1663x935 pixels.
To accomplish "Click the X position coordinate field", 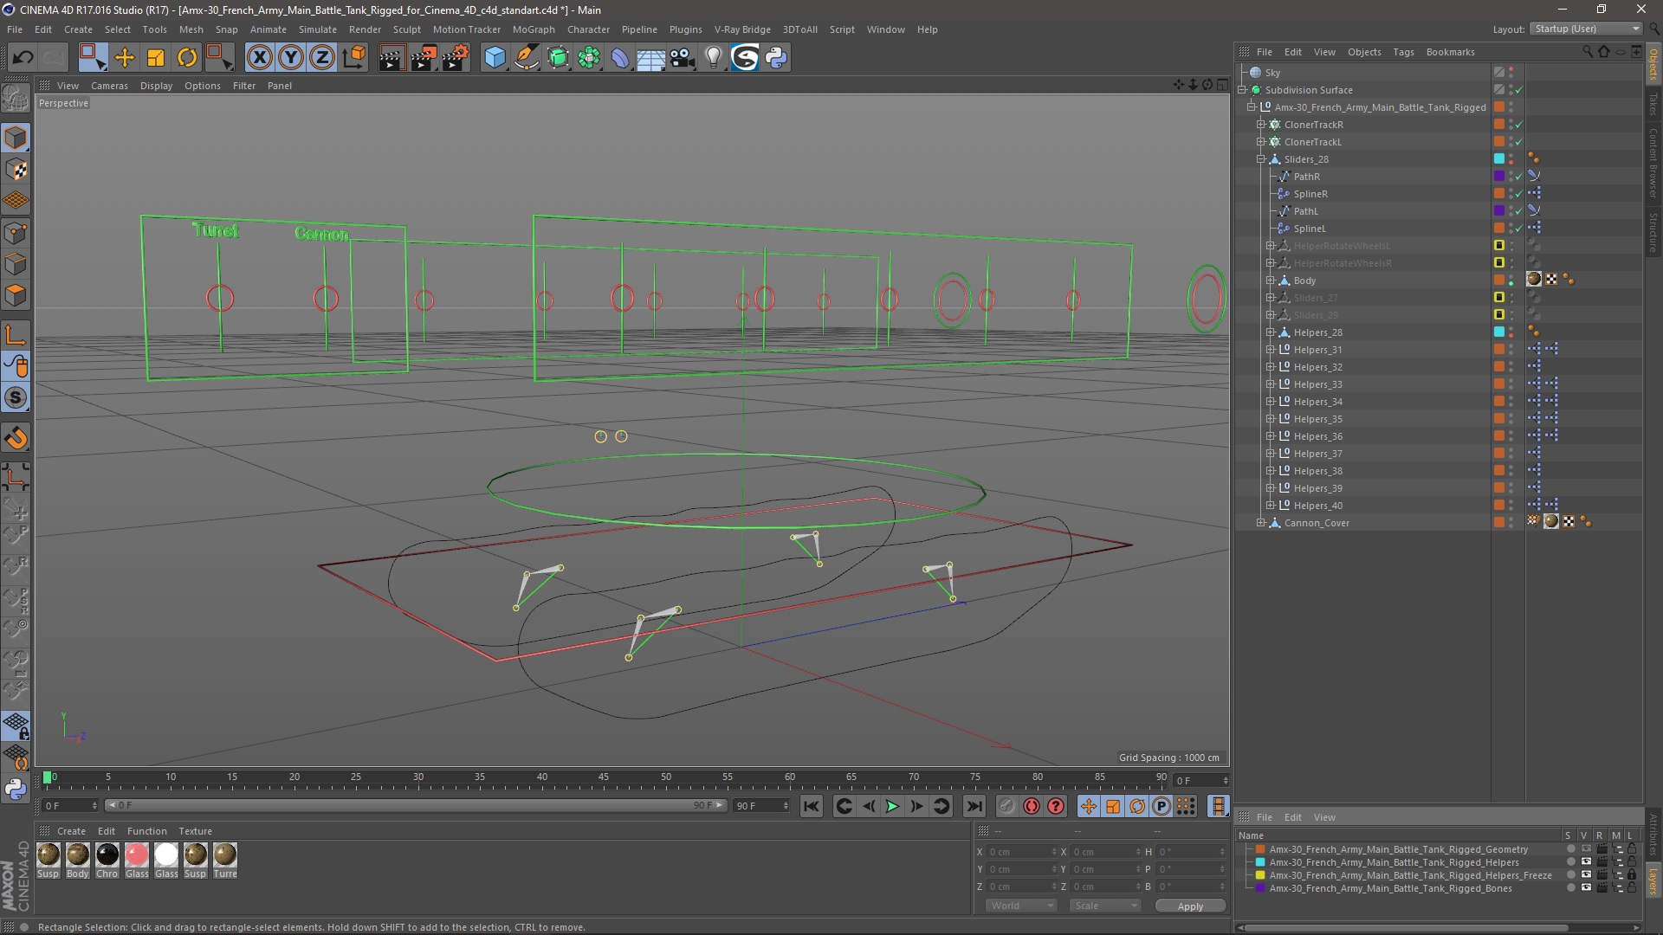I will (x=1020, y=852).
